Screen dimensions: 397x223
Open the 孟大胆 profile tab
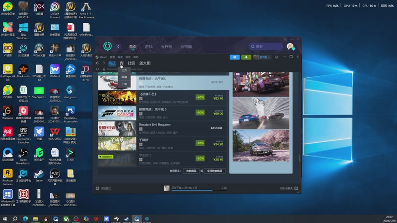145,63
